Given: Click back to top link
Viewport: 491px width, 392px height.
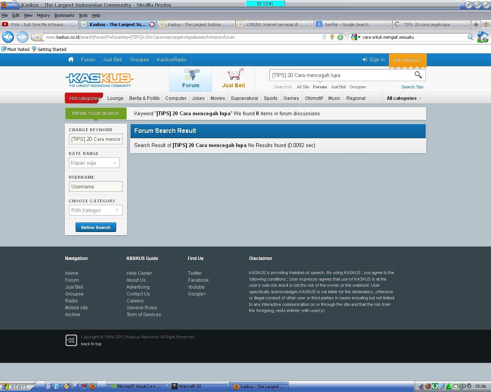Looking at the screenshot, I should pos(91,344).
